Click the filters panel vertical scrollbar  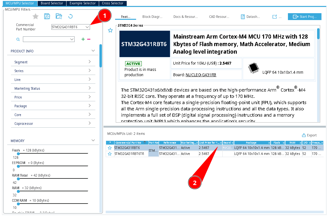coord(101,56)
